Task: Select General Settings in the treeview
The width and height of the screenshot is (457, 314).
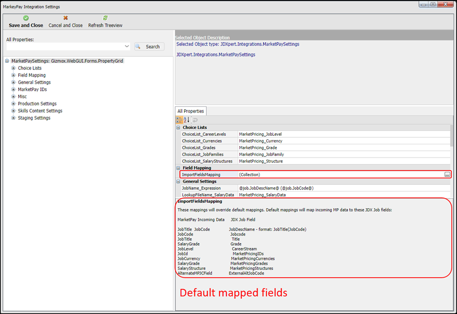Action: tap(35, 82)
